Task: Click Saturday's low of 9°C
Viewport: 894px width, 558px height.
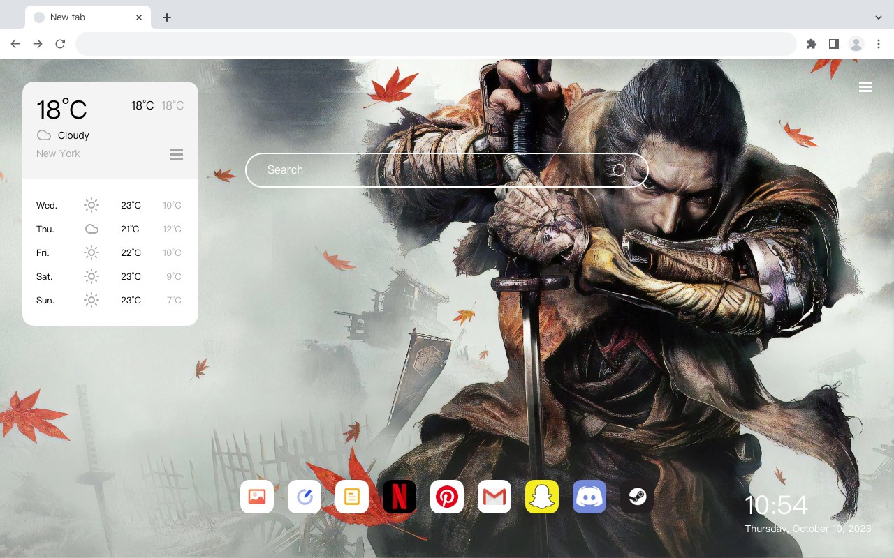Action: point(174,276)
